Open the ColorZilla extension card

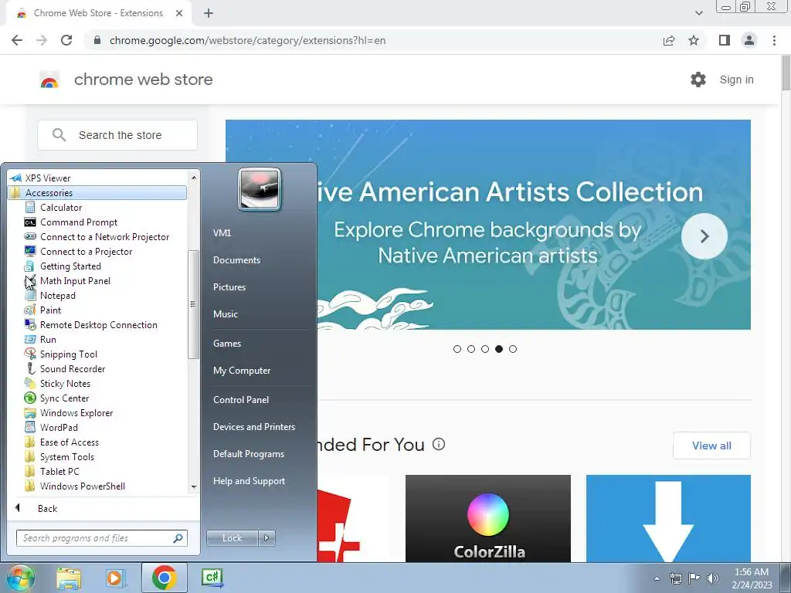click(x=488, y=518)
